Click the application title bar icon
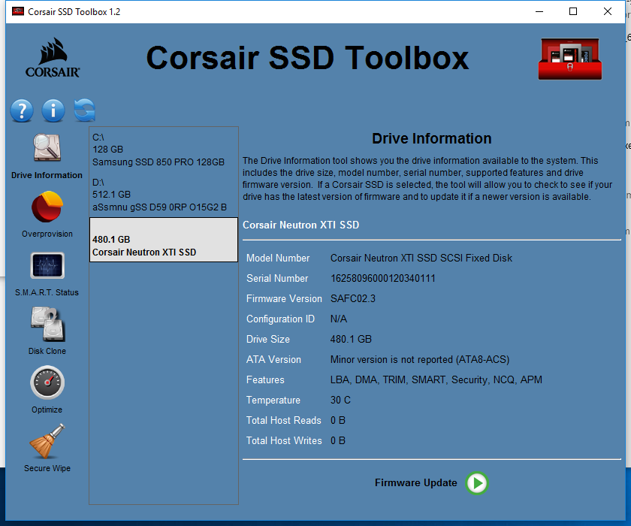 point(19,11)
